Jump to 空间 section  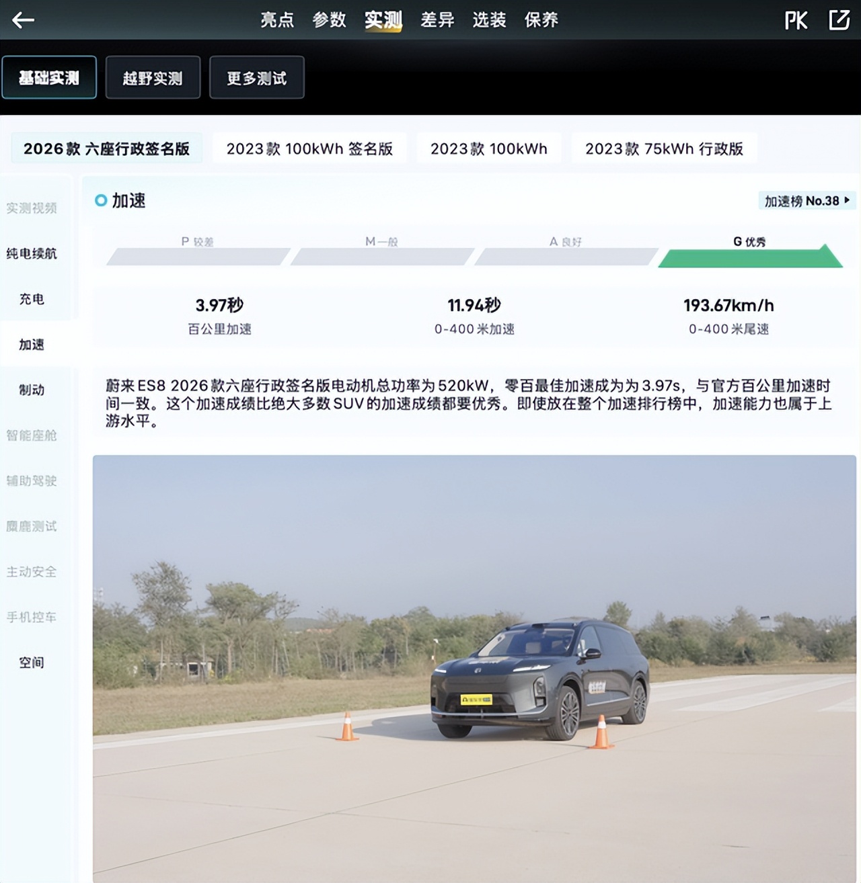click(32, 663)
